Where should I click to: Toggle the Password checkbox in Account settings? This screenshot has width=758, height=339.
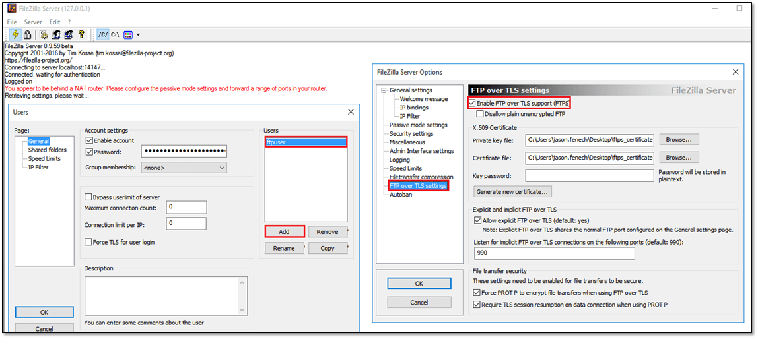[89, 152]
